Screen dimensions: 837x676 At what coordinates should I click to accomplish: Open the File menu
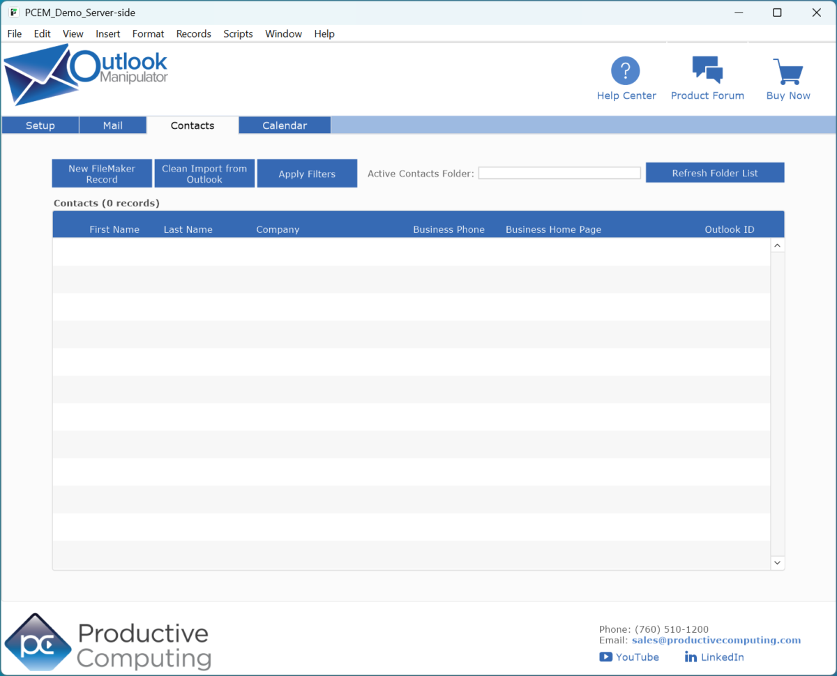pyautogui.click(x=15, y=33)
